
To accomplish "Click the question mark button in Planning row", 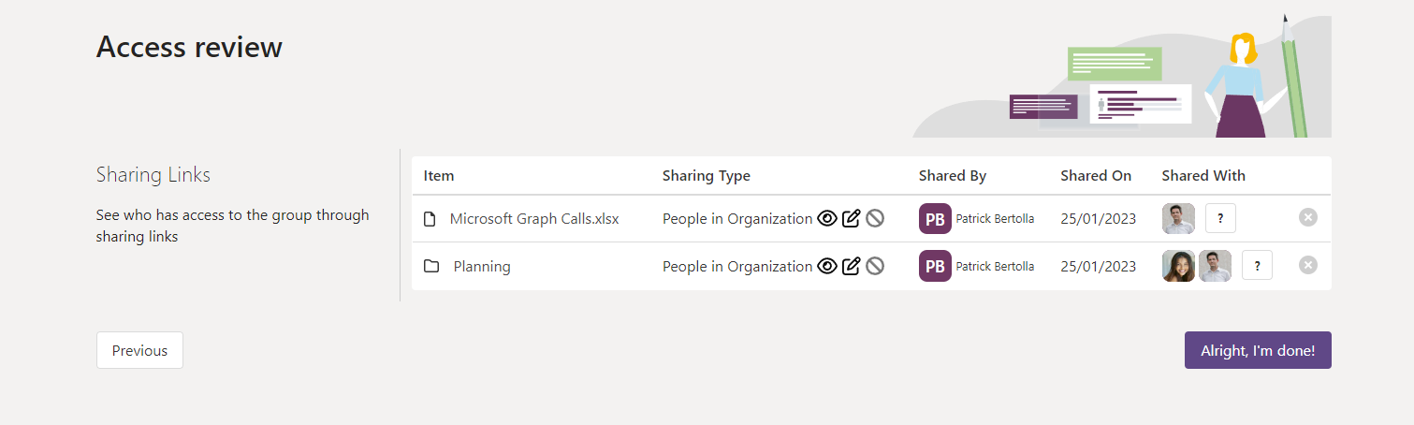I will [1257, 266].
